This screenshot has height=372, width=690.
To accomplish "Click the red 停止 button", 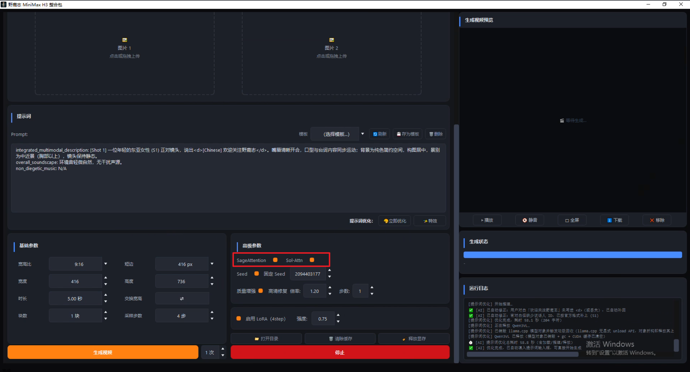I will click(340, 352).
